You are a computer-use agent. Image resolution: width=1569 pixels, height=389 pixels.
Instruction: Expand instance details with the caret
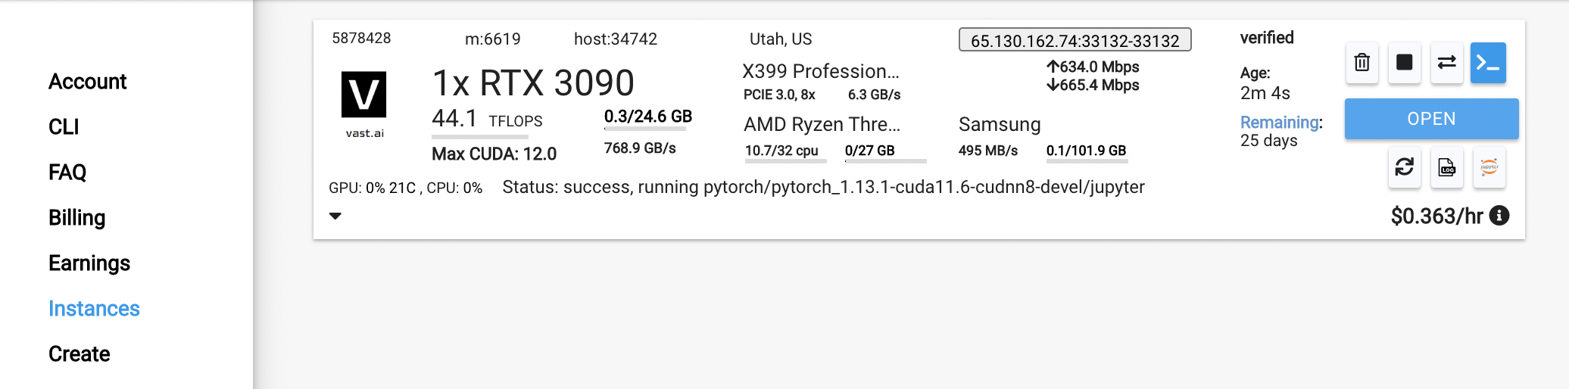point(335,216)
